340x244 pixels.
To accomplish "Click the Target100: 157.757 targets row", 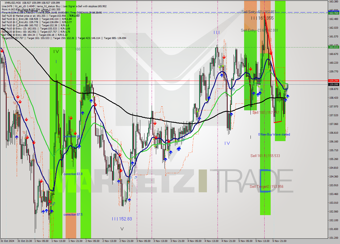I will click(64, 38).
